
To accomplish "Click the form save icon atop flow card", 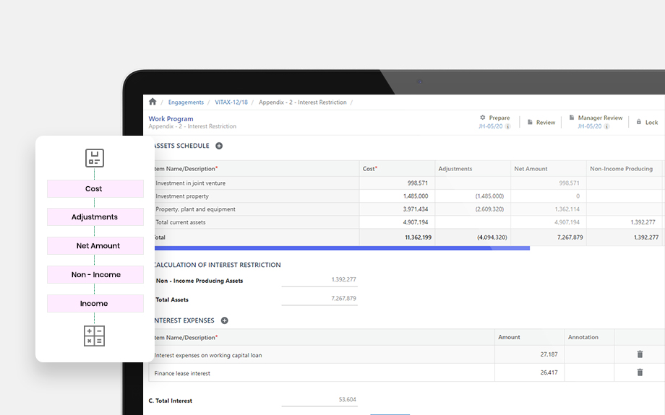I will (x=95, y=158).
